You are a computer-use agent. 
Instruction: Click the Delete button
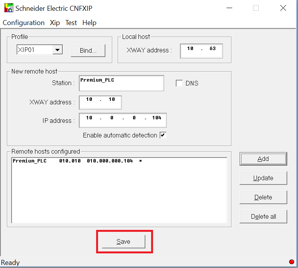(263, 197)
